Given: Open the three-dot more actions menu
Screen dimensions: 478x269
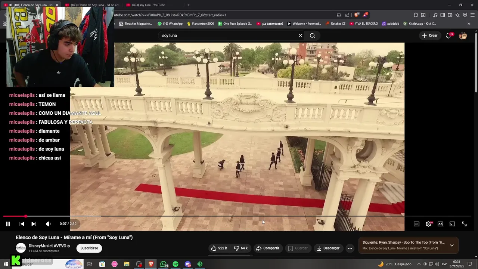Looking at the screenshot, I should [350, 248].
